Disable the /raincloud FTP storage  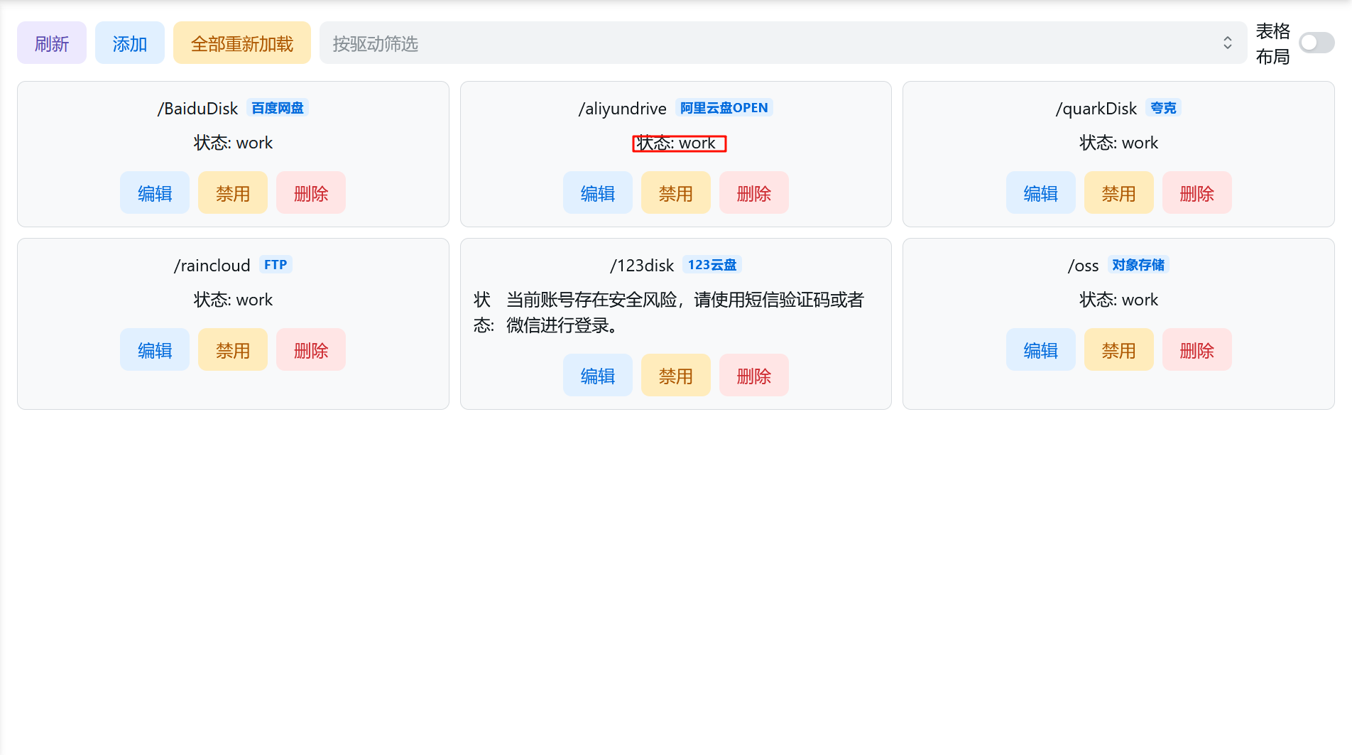[x=233, y=349]
